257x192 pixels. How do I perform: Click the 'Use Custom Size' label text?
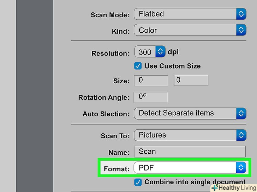172,66
